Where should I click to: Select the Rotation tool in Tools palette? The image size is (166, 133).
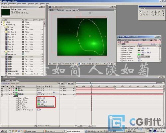click(x=144, y=12)
